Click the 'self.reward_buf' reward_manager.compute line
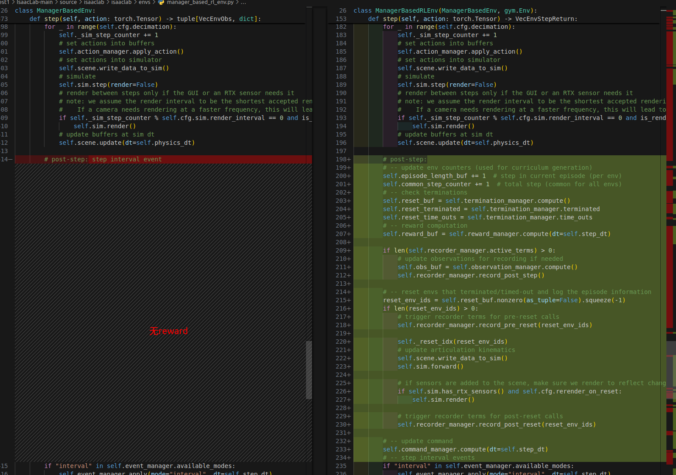 point(497,234)
